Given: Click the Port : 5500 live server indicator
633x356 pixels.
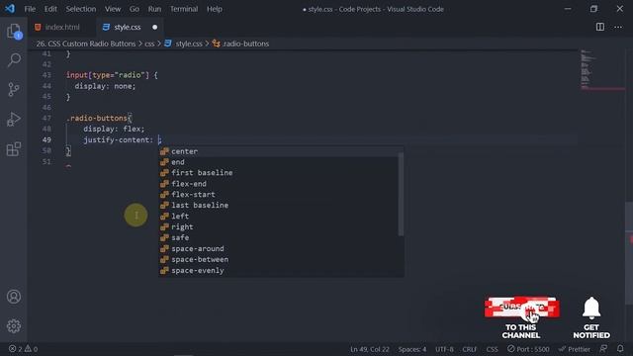Looking at the screenshot, I should pos(528,349).
